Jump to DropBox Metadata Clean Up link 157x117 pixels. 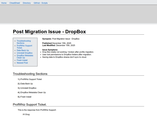point(25,57)
